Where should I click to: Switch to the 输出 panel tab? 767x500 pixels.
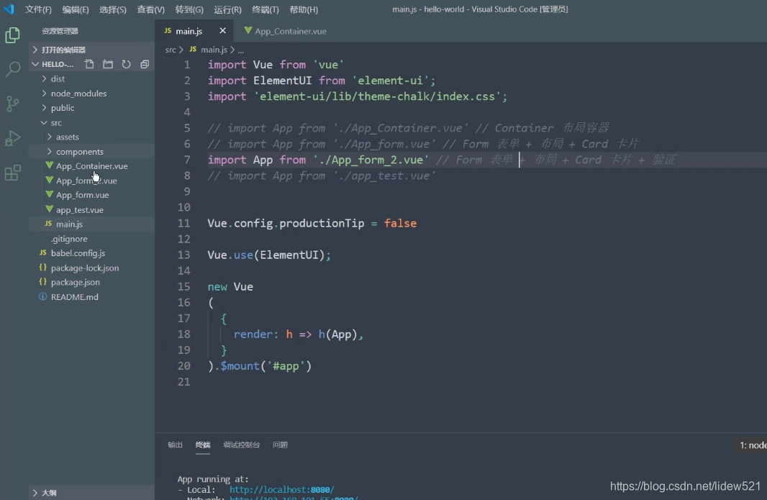[x=175, y=445]
